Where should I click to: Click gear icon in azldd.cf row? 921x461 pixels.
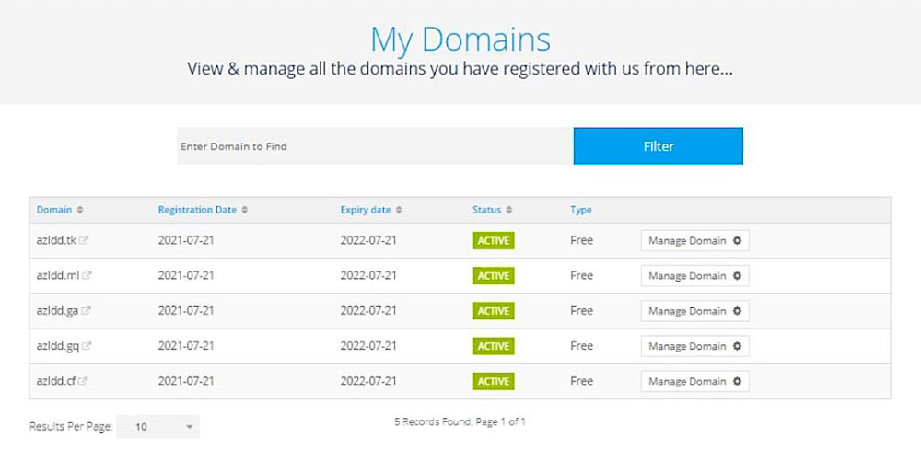(x=737, y=381)
